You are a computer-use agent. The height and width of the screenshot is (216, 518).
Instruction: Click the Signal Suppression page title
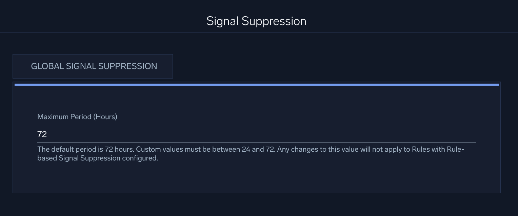pos(256,21)
